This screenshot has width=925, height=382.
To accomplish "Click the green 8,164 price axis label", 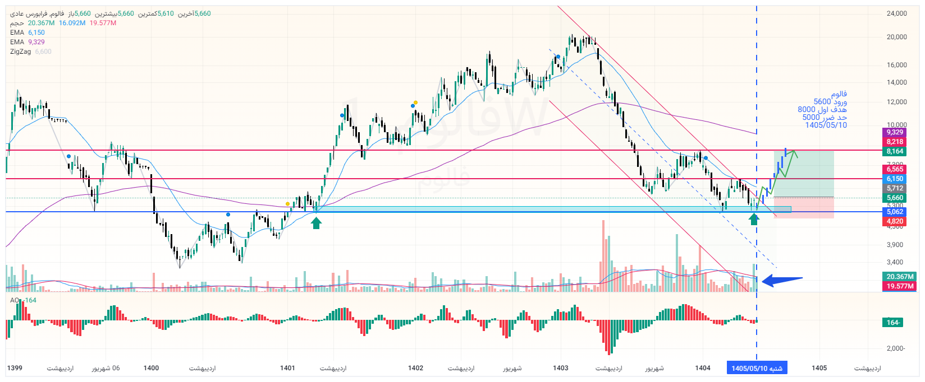I will (895, 152).
